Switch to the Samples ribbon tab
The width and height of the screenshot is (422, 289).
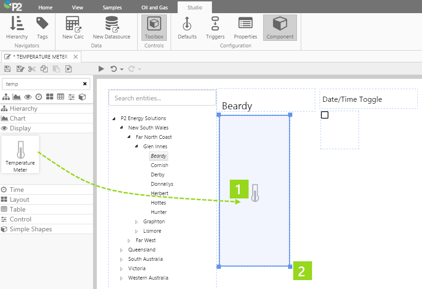112,8
